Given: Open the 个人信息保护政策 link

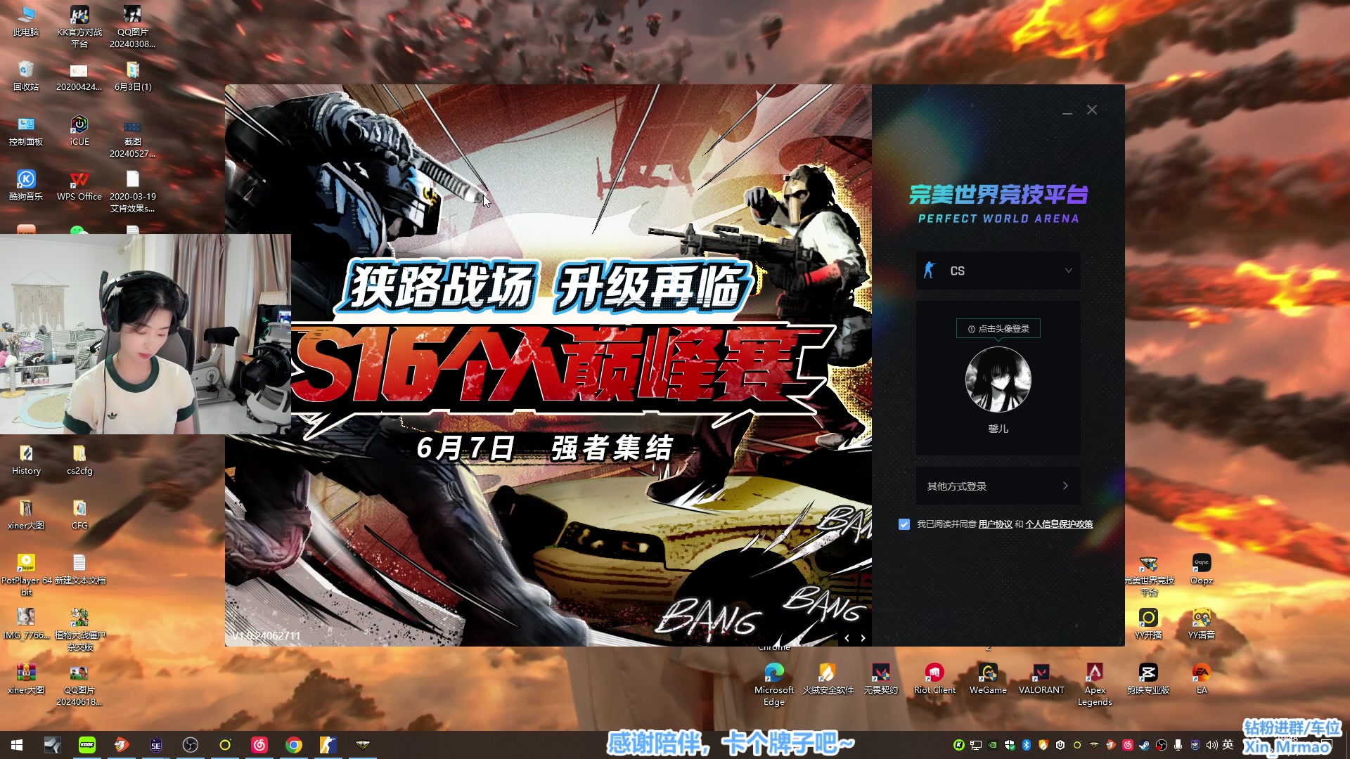Looking at the screenshot, I should tap(1059, 524).
